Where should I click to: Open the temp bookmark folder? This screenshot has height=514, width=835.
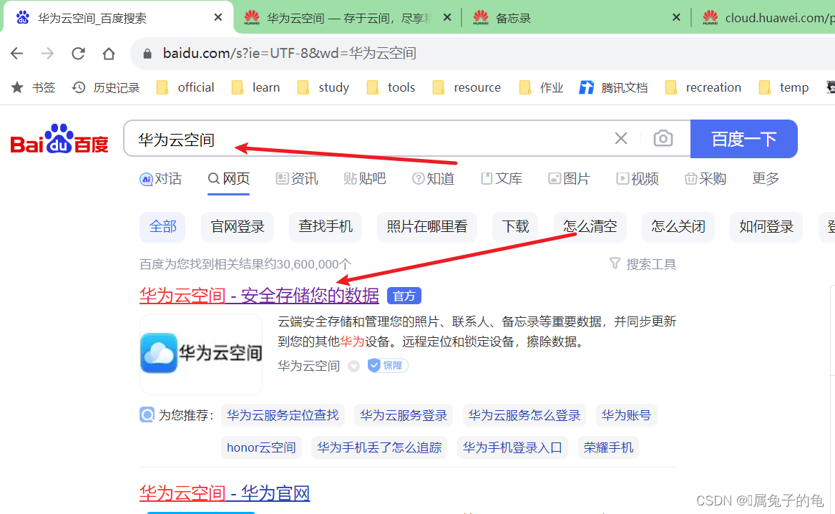point(783,87)
